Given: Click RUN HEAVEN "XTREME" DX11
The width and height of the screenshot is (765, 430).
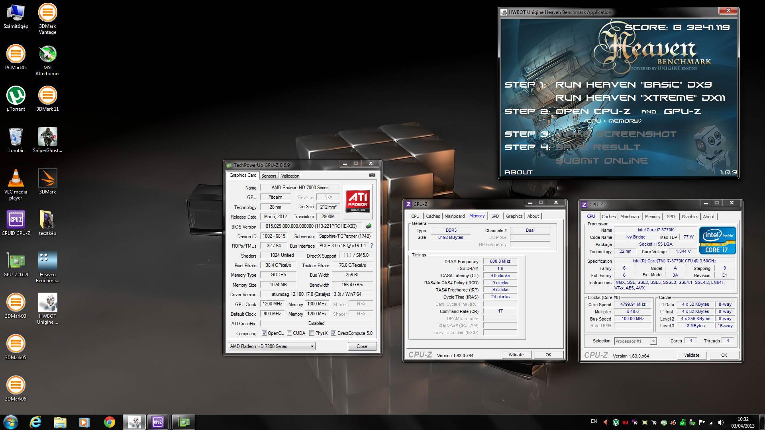Looking at the screenshot, I should [640, 98].
